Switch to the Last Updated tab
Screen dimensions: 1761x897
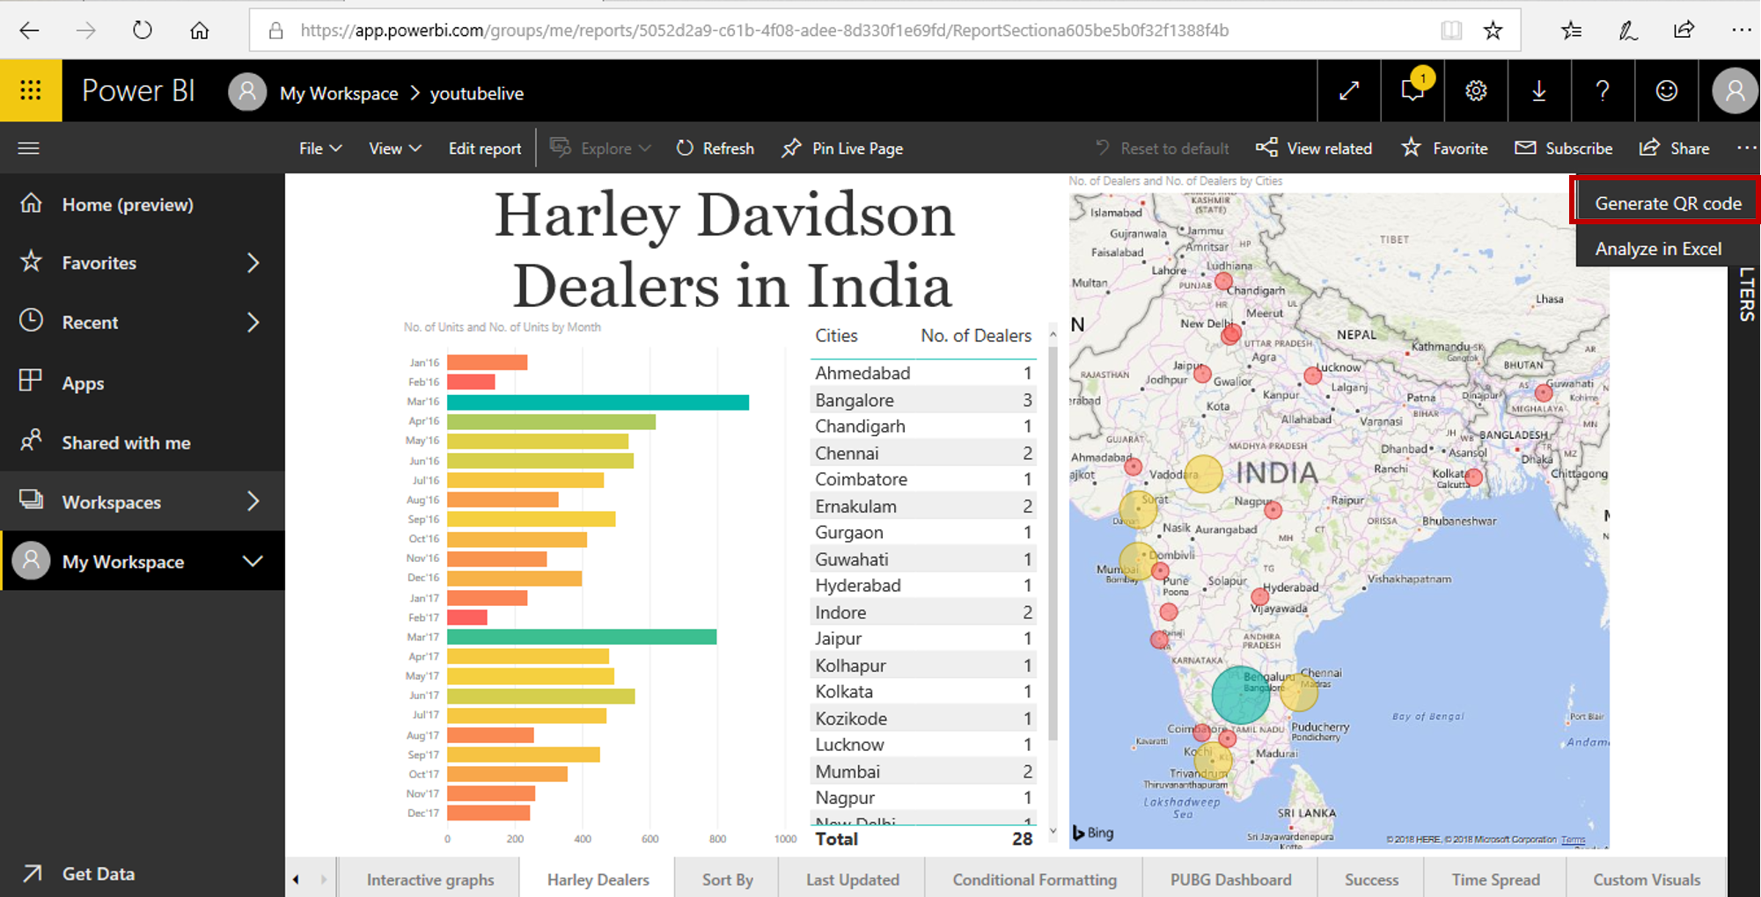point(852,879)
